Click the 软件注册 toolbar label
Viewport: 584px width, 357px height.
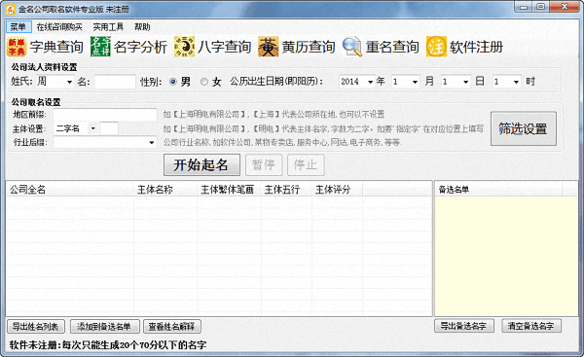point(476,47)
